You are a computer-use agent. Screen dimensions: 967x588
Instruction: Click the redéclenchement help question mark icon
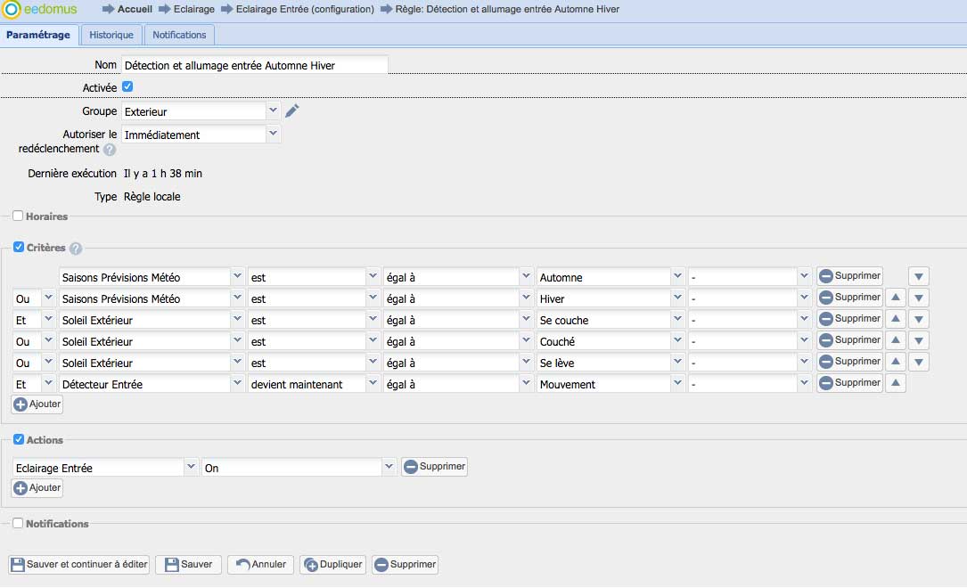110,150
